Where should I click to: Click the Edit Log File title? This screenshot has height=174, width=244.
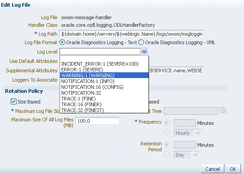[16, 5]
